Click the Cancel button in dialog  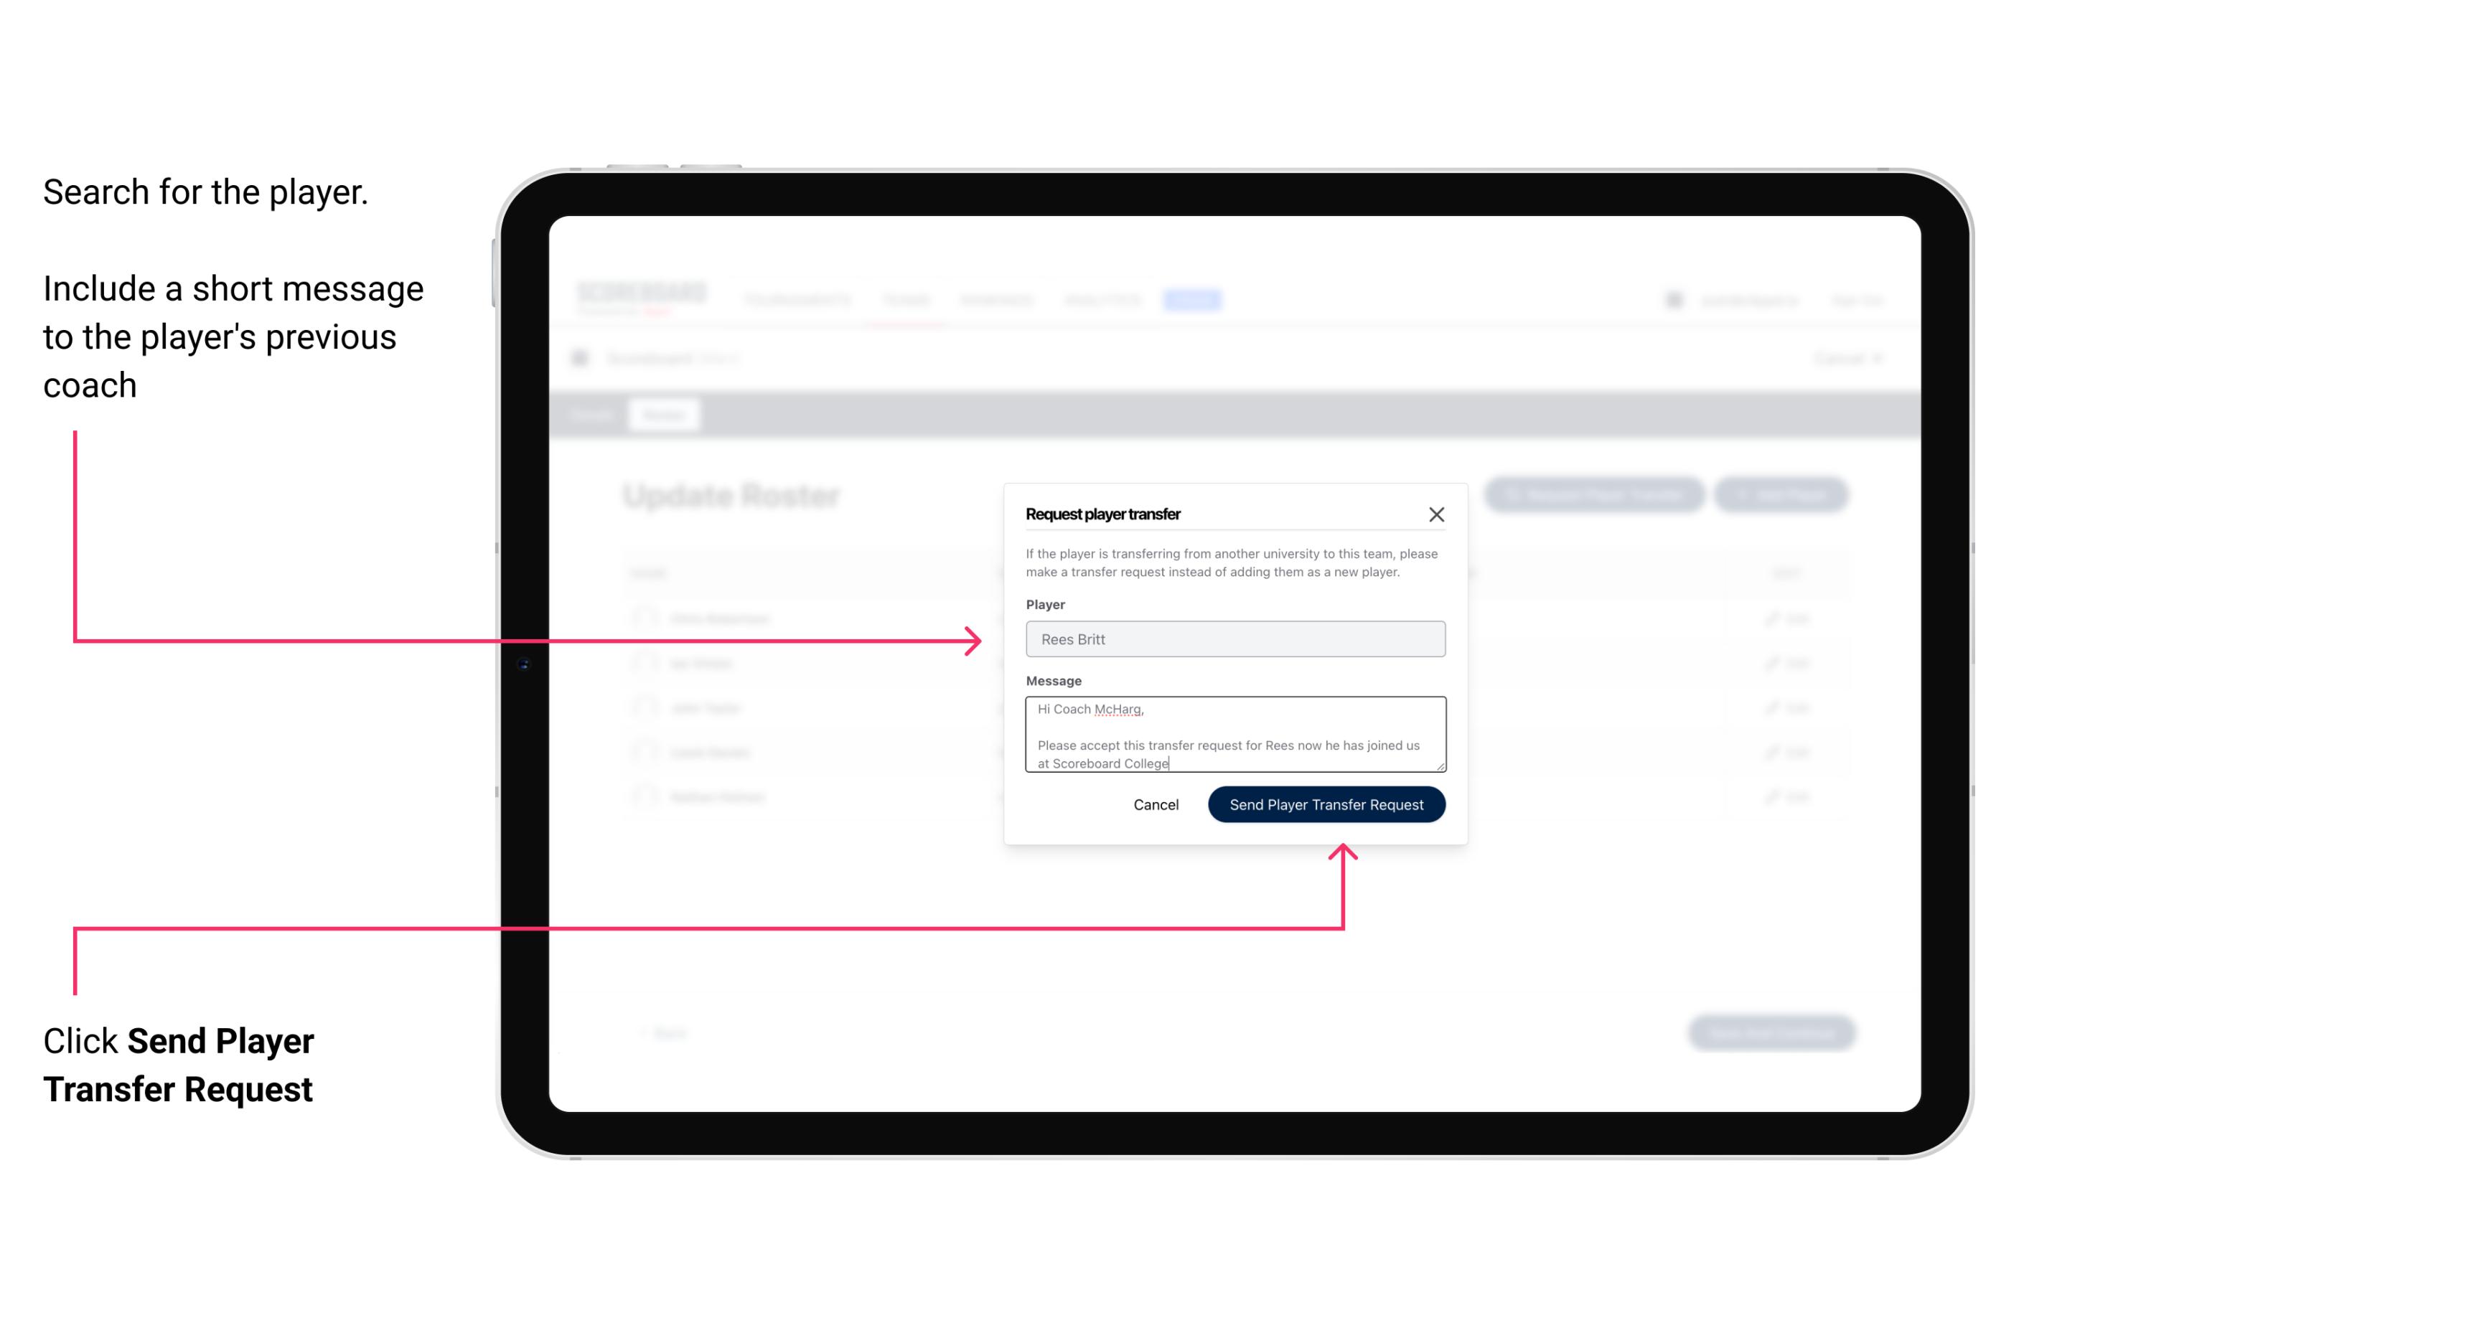click(x=1155, y=803)
